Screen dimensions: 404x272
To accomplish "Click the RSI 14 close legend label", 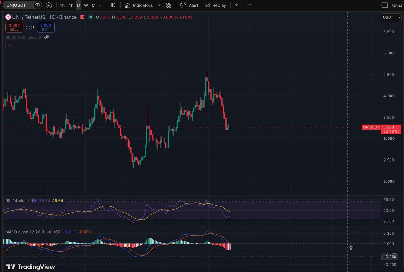I will pos(17,201).
